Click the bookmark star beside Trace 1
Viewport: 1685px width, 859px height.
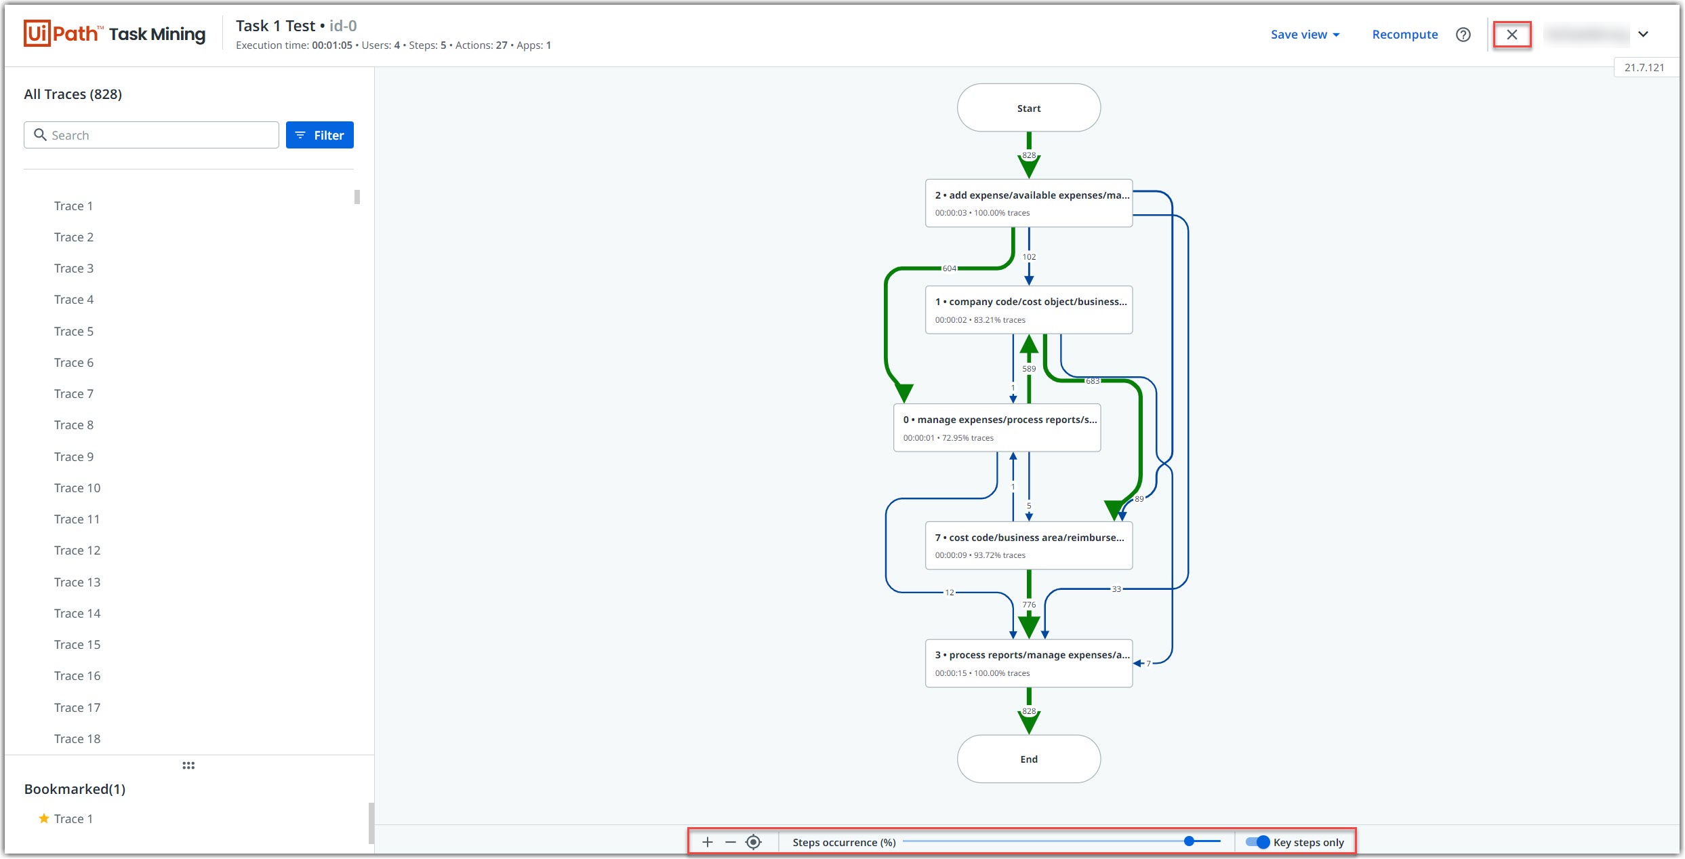click(x=44, y=818)
